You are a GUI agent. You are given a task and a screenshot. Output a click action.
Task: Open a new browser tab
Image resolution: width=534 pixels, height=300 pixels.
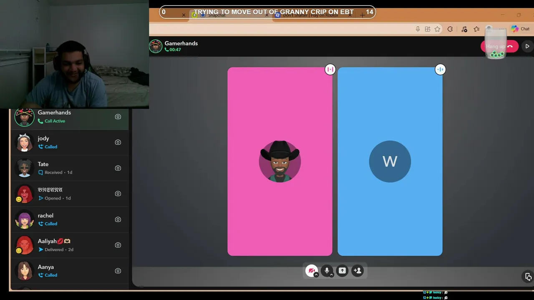click(362, 15)
